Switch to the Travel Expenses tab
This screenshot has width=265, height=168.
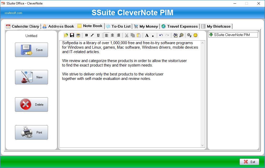tap(179, 26)
